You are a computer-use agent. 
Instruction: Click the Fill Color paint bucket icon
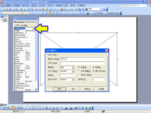(61, 108)
